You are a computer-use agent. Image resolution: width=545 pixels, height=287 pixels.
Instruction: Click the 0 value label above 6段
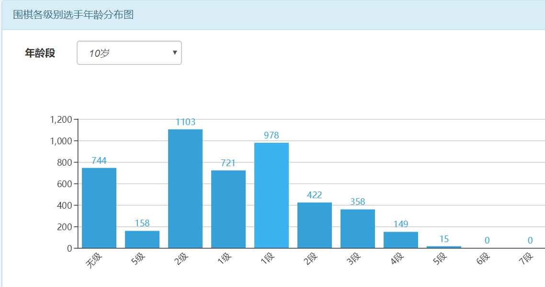tap(487, 241)
